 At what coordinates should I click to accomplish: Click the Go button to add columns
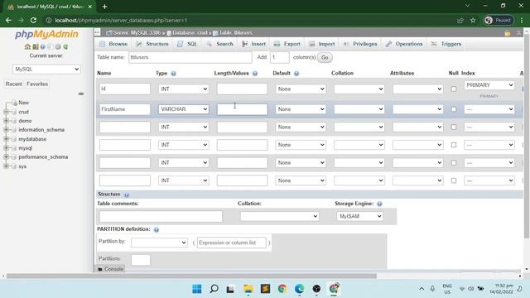tap(325, 57)
